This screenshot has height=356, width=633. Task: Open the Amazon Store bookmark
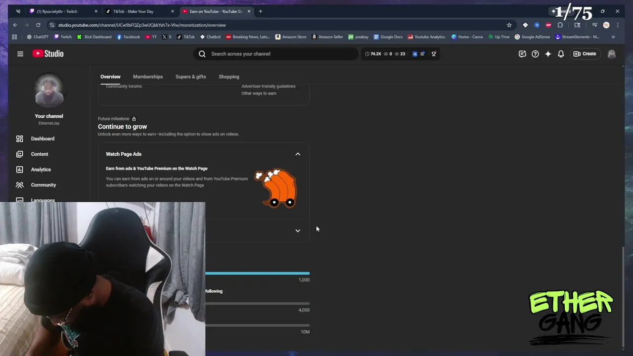(291, 37)
